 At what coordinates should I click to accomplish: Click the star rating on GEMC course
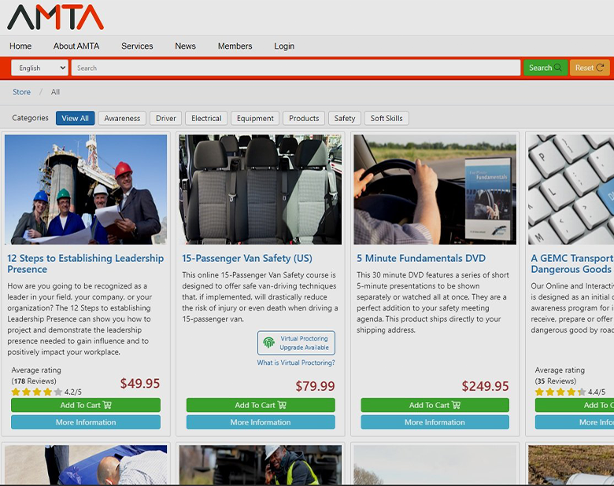pos(560,392)
